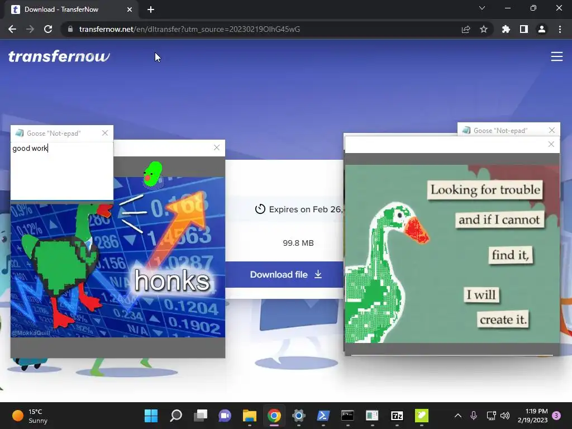Go back to previous page
The width and height of the screenshot is (572, 429).
pyautogui.click(x=12, y=29)
